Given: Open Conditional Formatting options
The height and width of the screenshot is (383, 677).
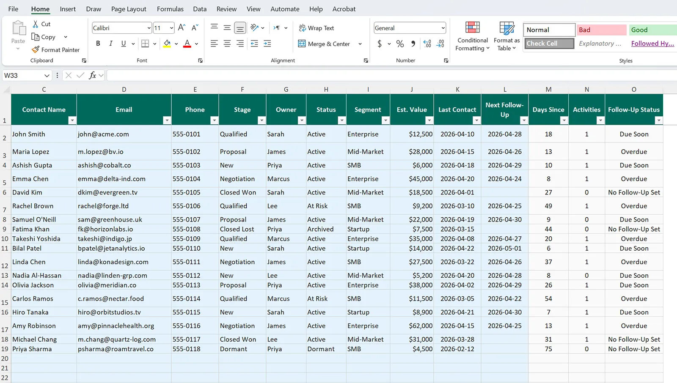Looking at the screenshot, I should [x=472, y=36].
